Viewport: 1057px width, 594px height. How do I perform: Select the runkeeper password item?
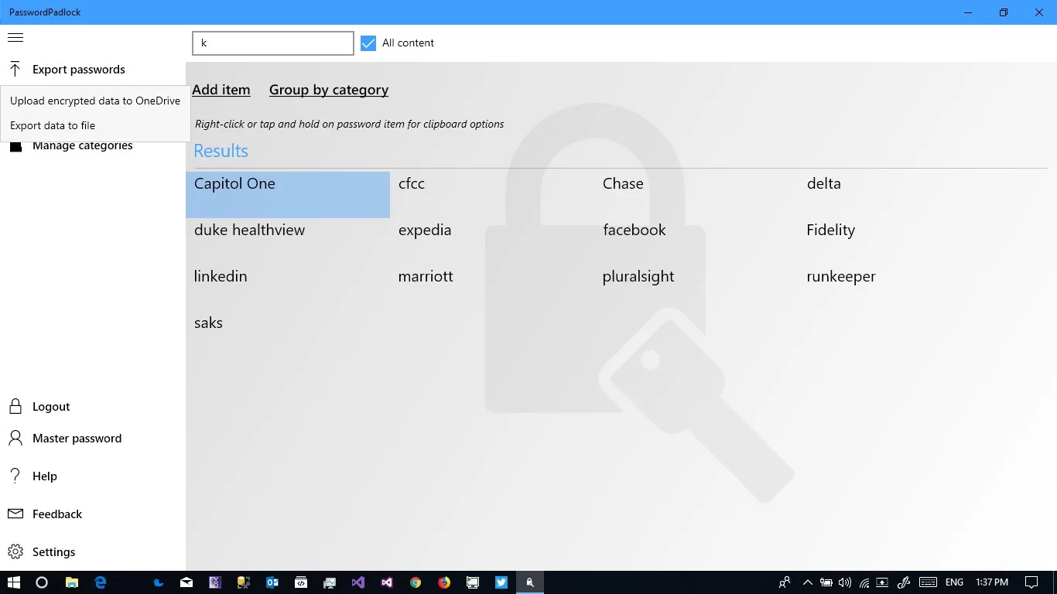(x=901, y=288)
